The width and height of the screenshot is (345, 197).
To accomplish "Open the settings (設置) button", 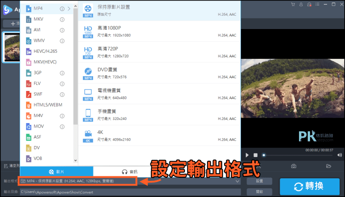I will point(259,181).
